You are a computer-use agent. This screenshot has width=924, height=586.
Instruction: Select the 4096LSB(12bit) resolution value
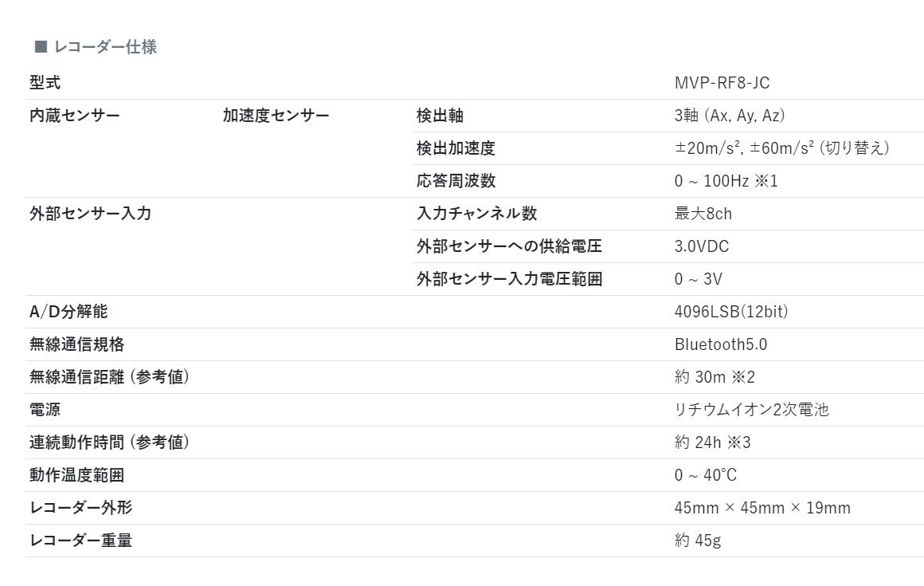pos(730,312)
